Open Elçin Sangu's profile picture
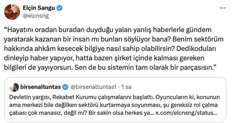232x123 pixels. point(12,12)
